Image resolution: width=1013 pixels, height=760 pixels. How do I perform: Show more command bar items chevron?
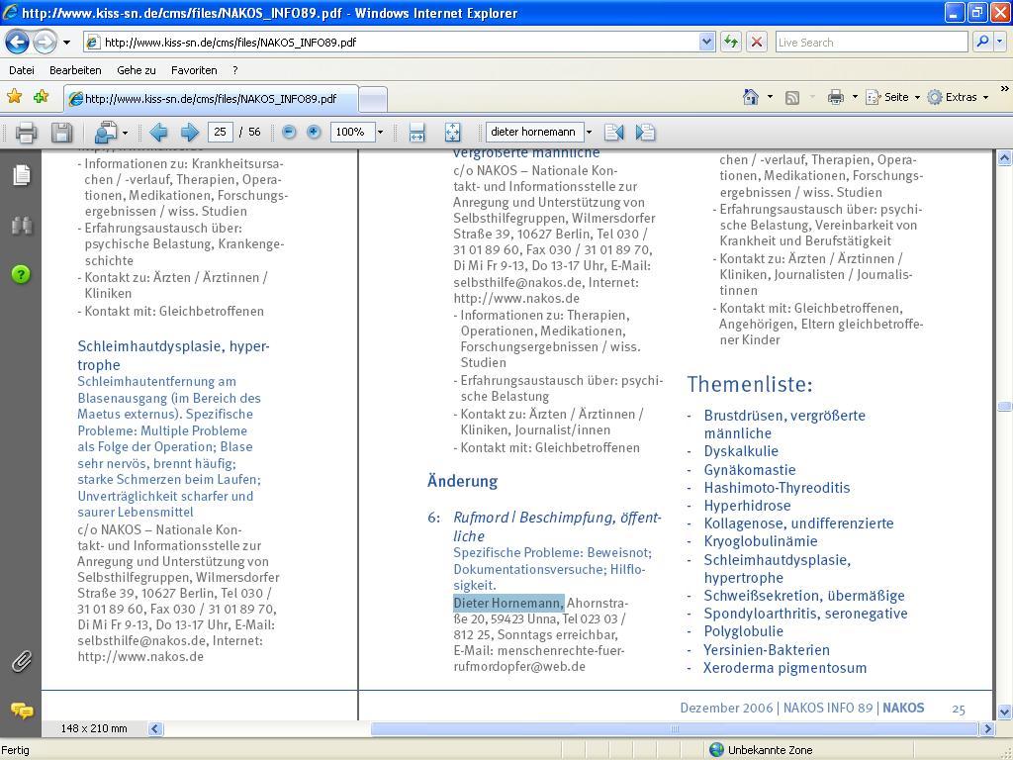pyautogui.click(x=1005, y=89)
